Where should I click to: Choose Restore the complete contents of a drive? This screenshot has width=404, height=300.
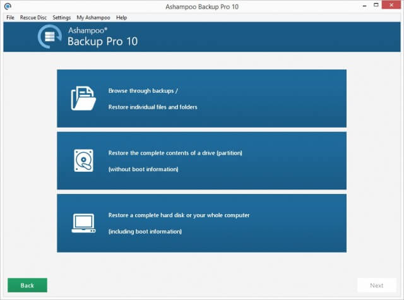click(201, 161)
